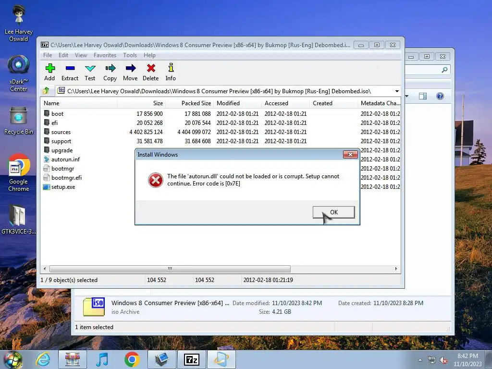Screen dimensions: 492x369
Task: Click the 1 / 9 object(s) selected status
Action: [69, 280]
